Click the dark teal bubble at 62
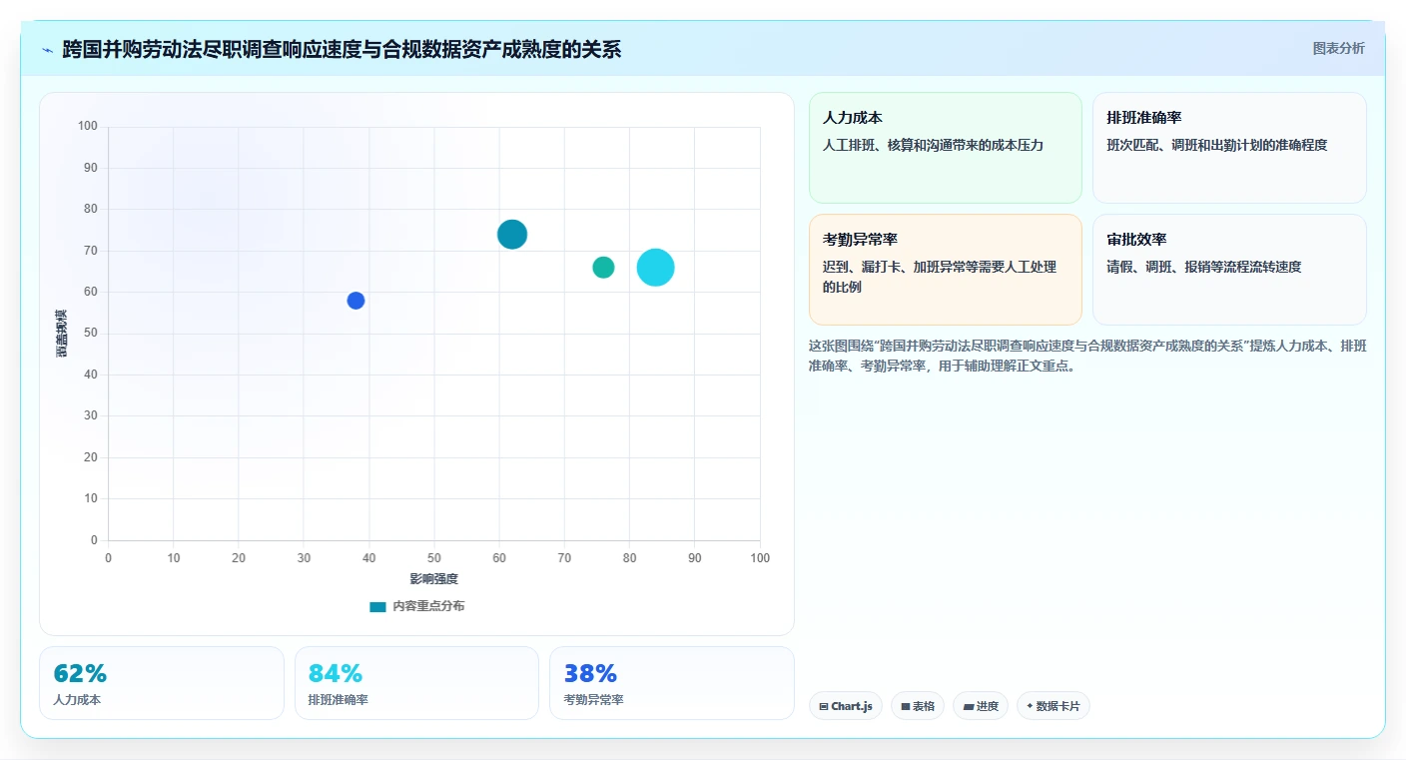Screen dimensions: 1406x760 coord(512,235)
